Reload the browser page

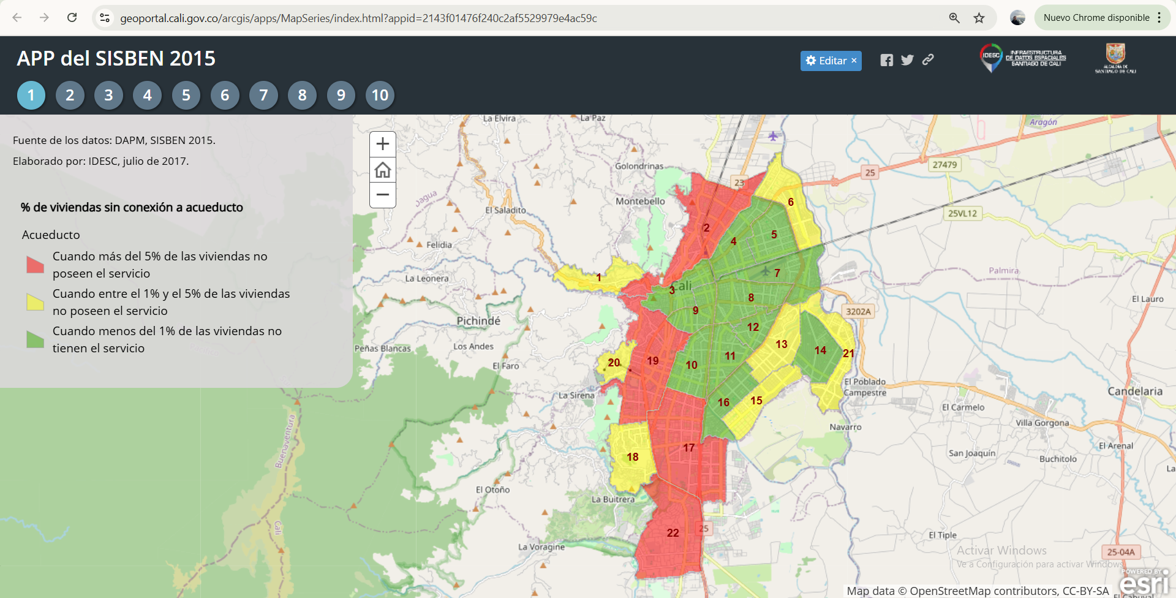(72, 18)
